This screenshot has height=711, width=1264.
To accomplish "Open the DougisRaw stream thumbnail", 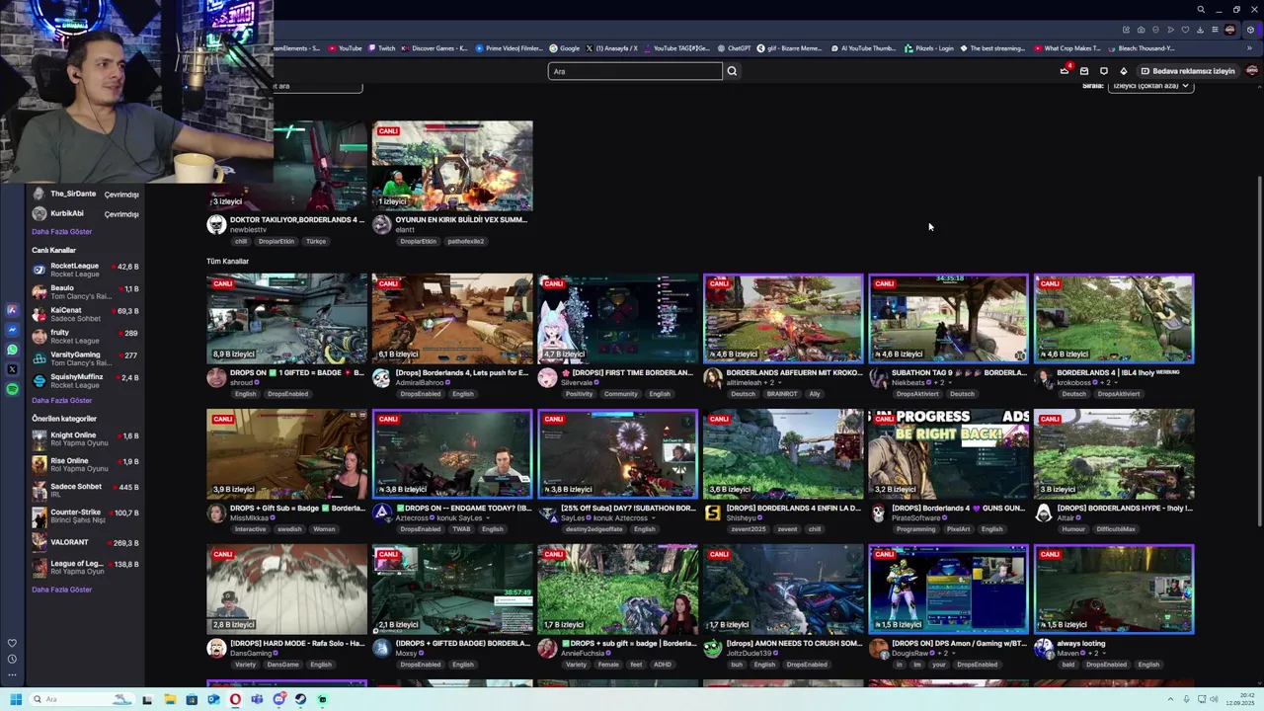I will (948, 590).
